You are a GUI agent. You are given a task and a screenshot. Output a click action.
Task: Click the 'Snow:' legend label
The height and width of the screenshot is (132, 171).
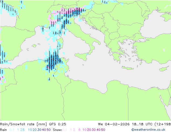click(57, 130)
